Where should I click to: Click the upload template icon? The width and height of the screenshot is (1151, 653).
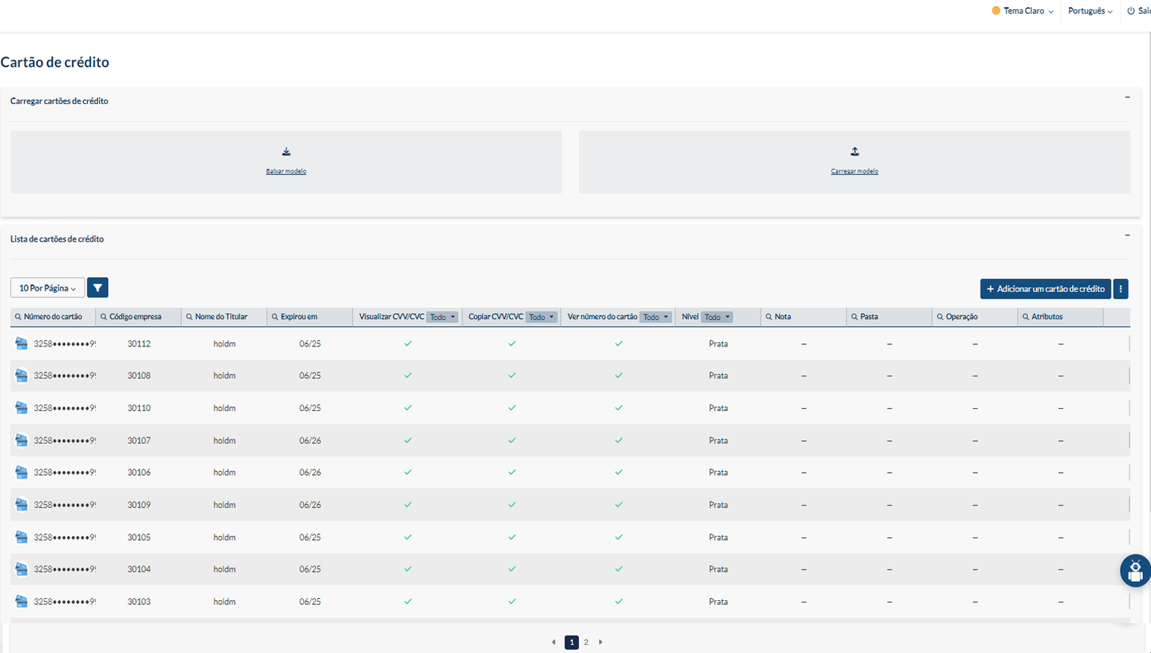click(x=855, y=151)
